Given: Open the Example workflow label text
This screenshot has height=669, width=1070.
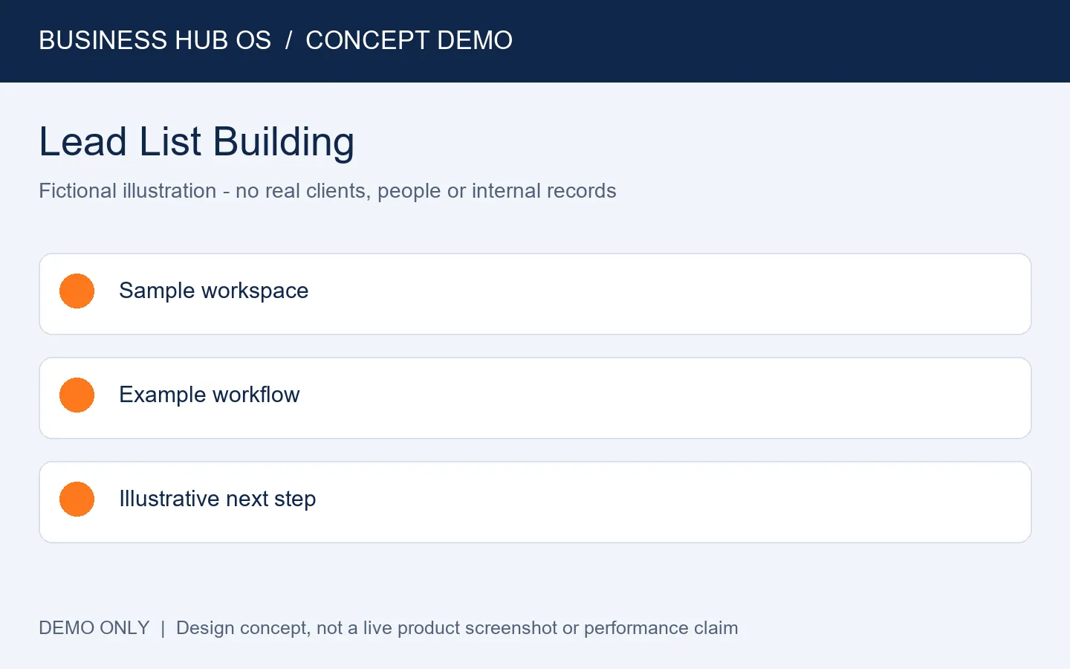Looking at the screenshot, I should (x=209, y=395).
